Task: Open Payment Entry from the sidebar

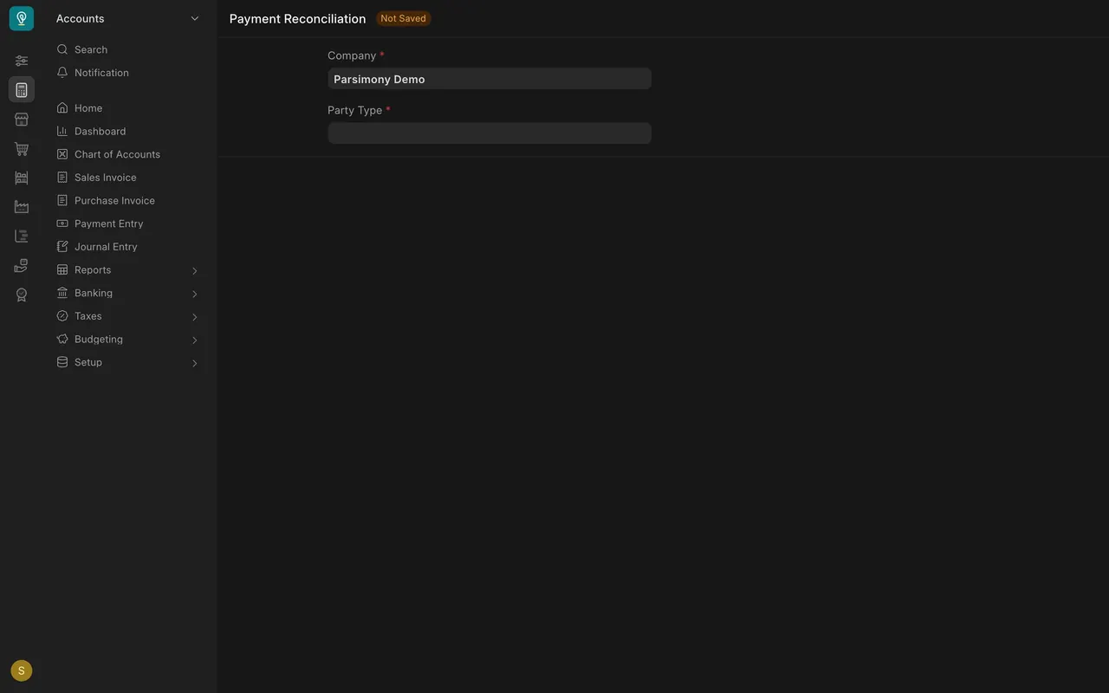Action: [x=128, y=223]
